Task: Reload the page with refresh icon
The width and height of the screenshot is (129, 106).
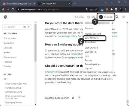Action: pyautogui.click(x=13, y=9)
